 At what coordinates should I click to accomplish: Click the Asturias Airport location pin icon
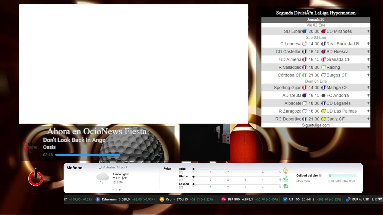tap(100, 168)
